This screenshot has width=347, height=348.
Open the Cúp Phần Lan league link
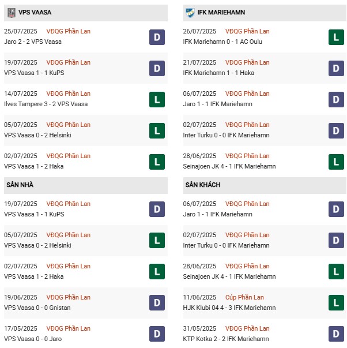(244, 297)
